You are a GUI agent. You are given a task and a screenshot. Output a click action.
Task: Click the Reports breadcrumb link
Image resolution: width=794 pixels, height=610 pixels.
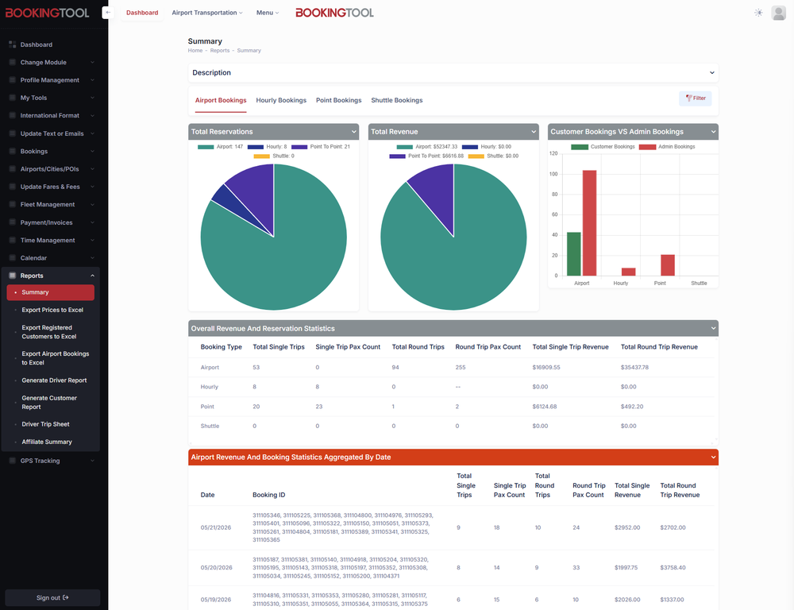[x=220, y=51]
